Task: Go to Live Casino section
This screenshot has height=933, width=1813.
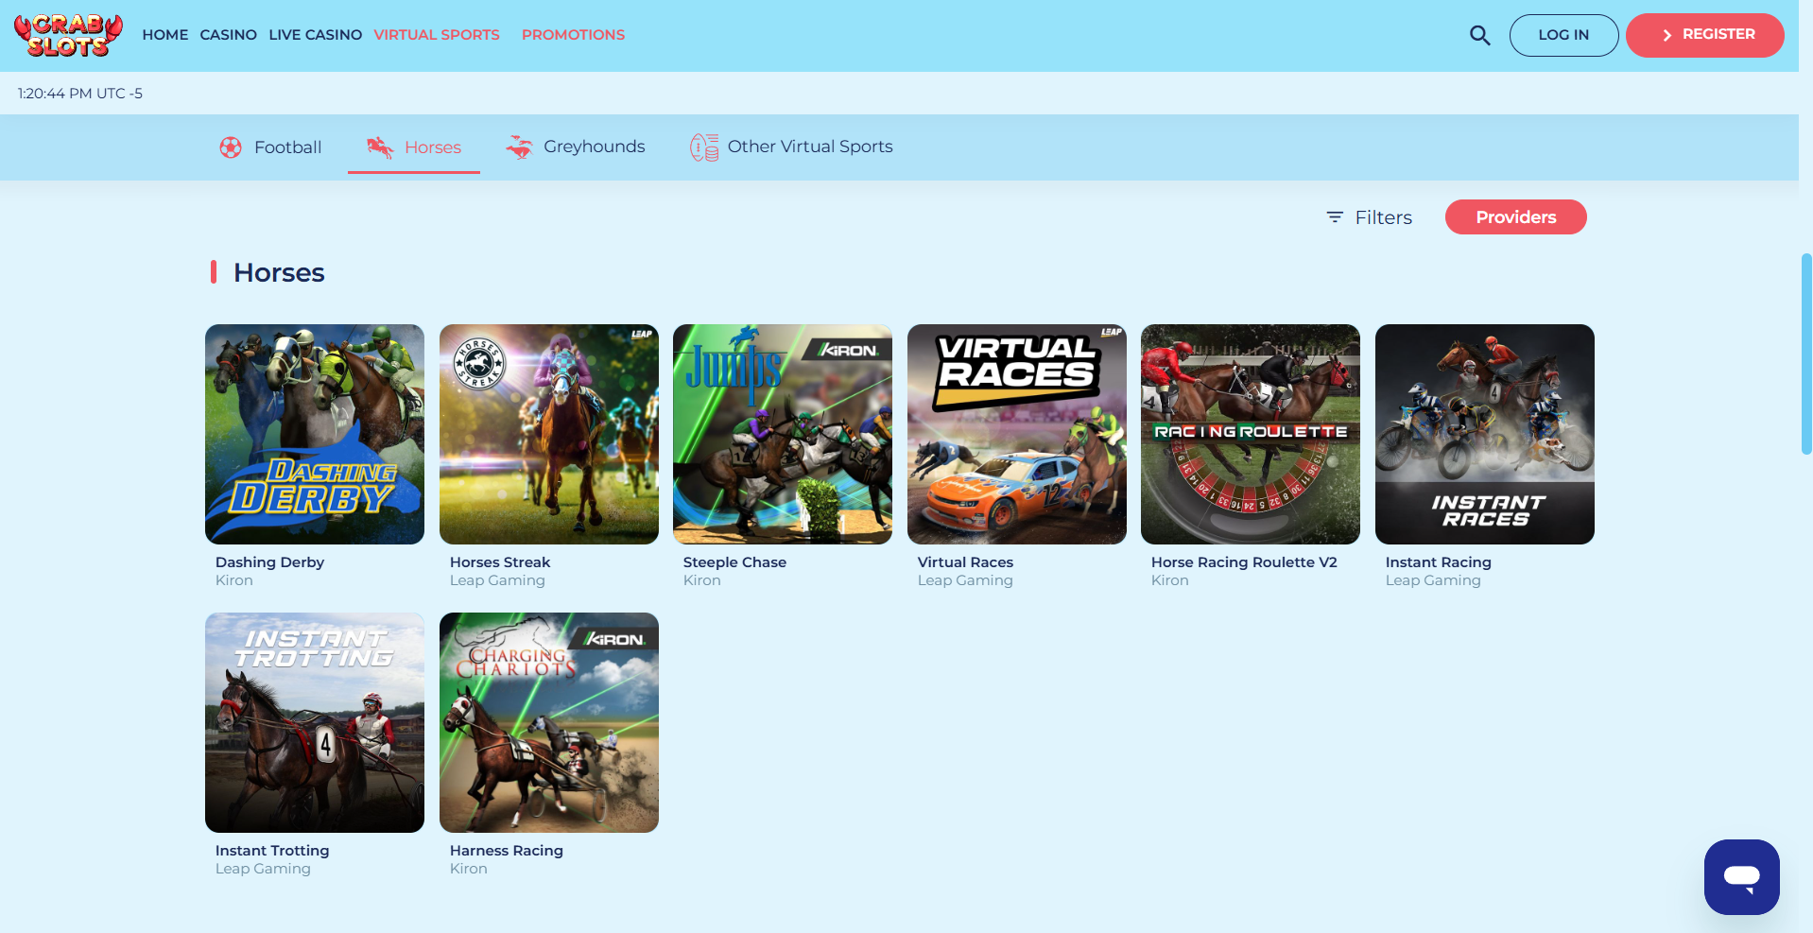Action: (x=315, y=35)
